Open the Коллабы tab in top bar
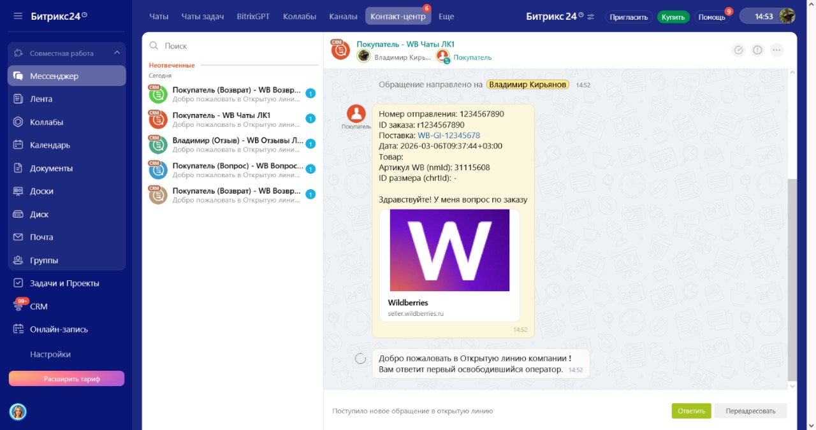816x430 pixels. (x=300, y=17)
